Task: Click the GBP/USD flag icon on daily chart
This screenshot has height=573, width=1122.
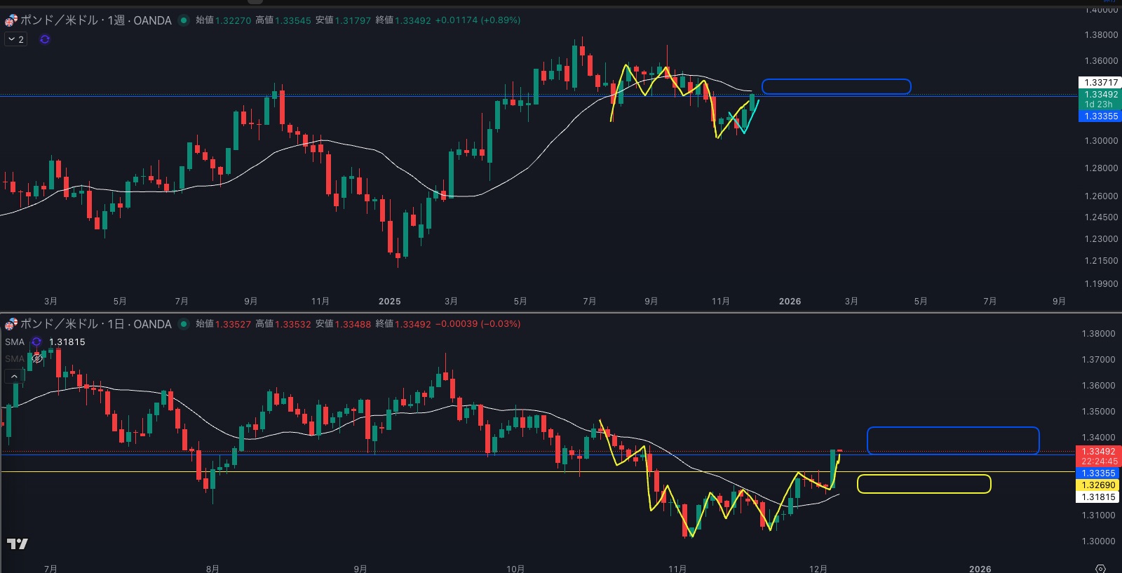Action: point(11,324)
